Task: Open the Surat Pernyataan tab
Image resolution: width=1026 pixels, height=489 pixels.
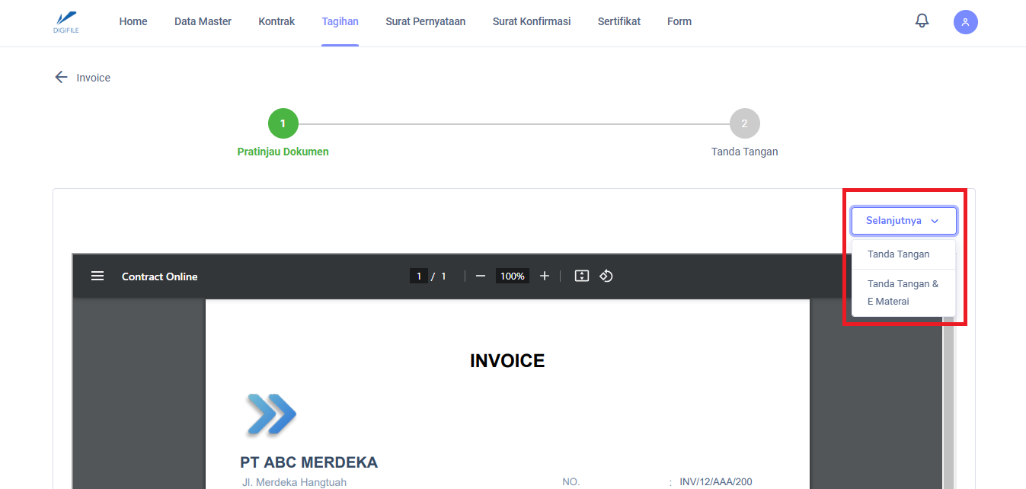Action: pos(425,21)
